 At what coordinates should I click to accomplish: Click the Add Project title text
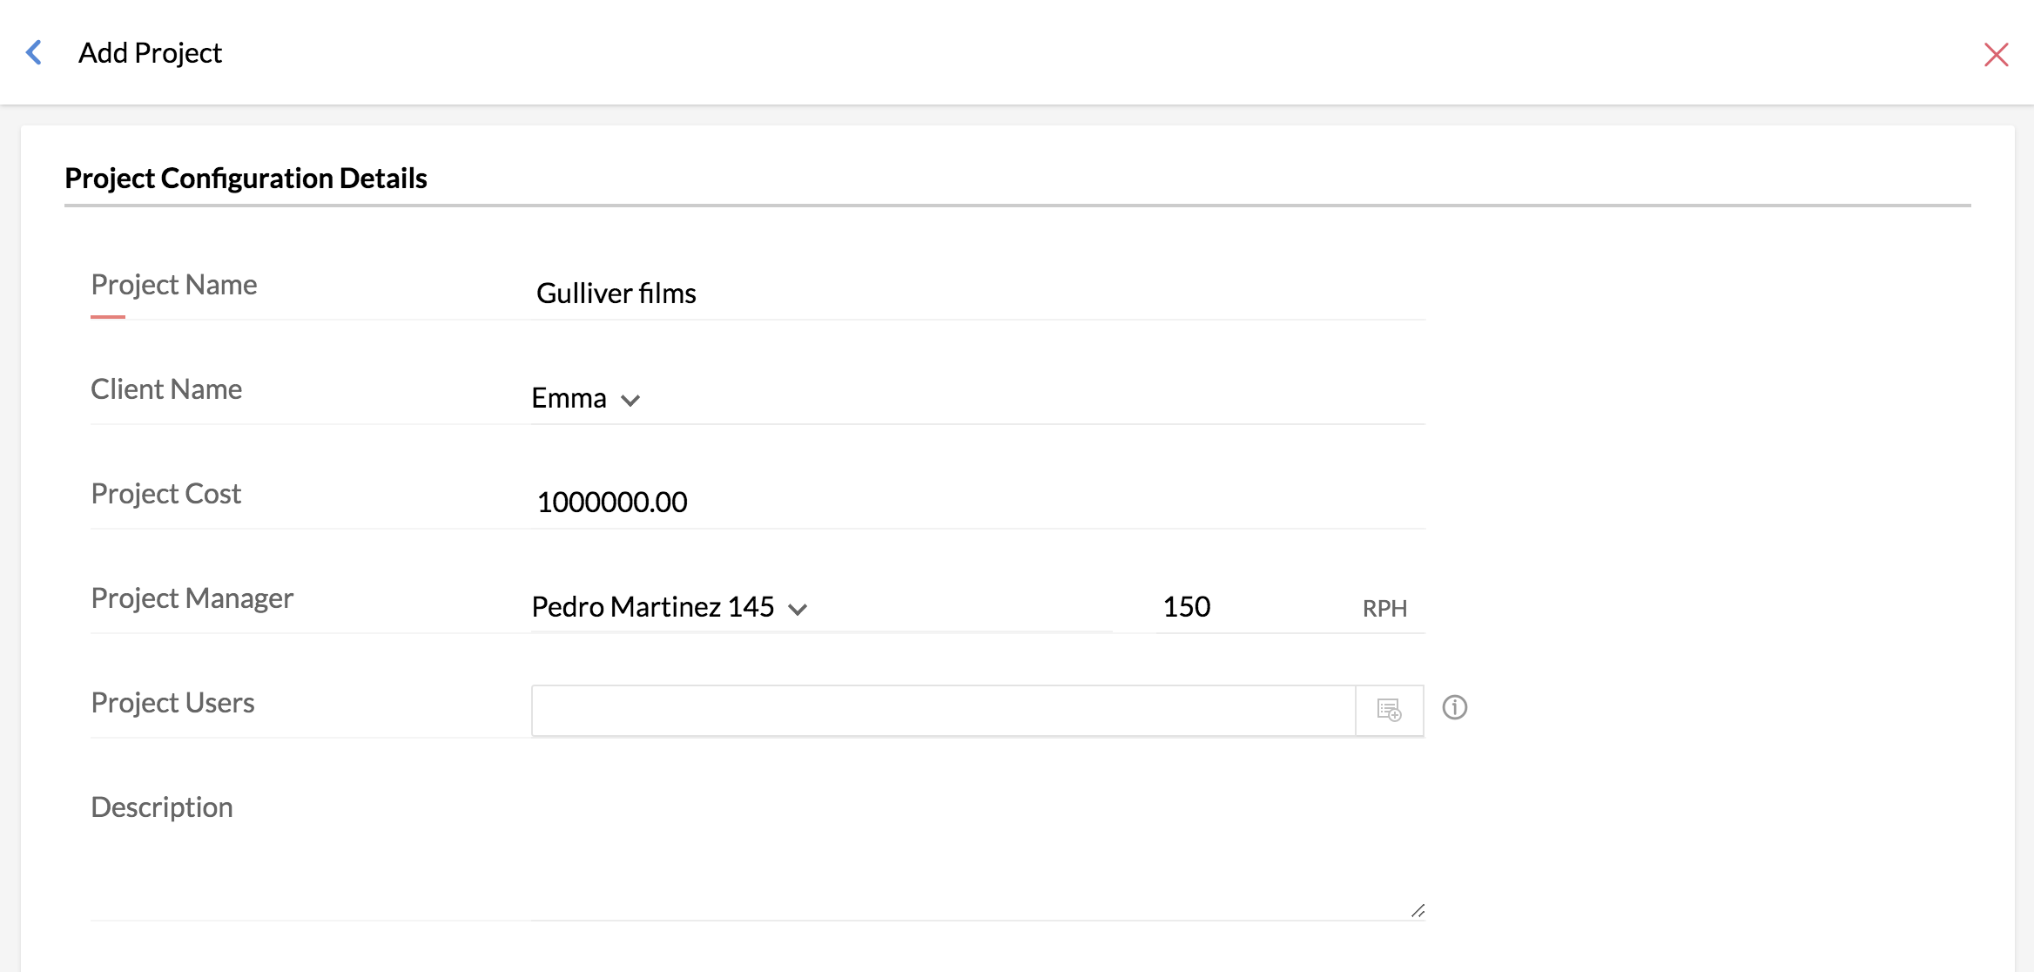coord(150,53)
